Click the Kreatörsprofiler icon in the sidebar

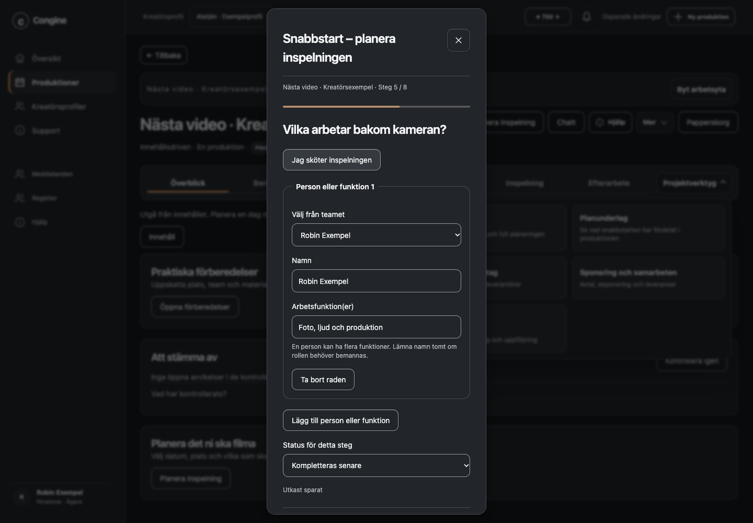[x=20, y=107]
